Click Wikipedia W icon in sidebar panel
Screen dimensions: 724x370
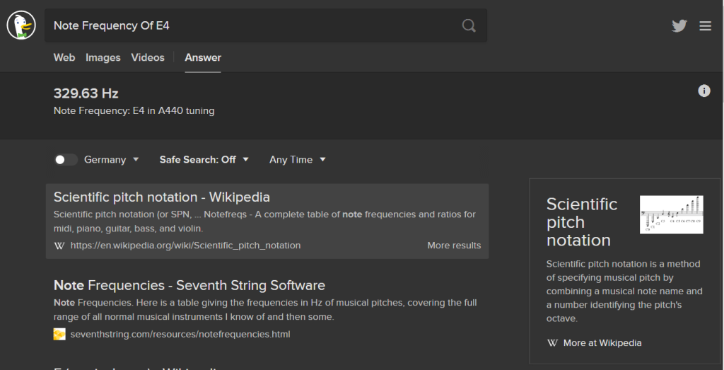coord(553,343)
